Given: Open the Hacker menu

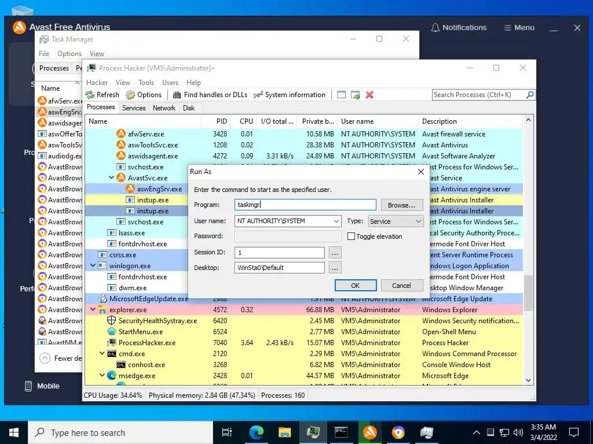Looking at the screenshot, I should click(97, 82).
